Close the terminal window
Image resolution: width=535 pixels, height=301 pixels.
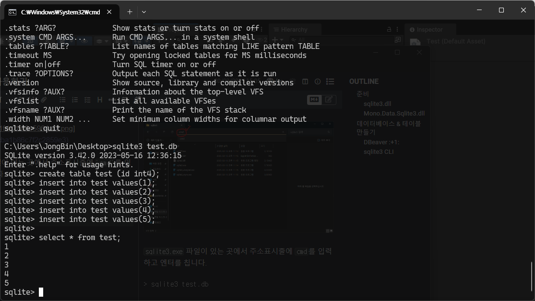click(x=523, y=10)
